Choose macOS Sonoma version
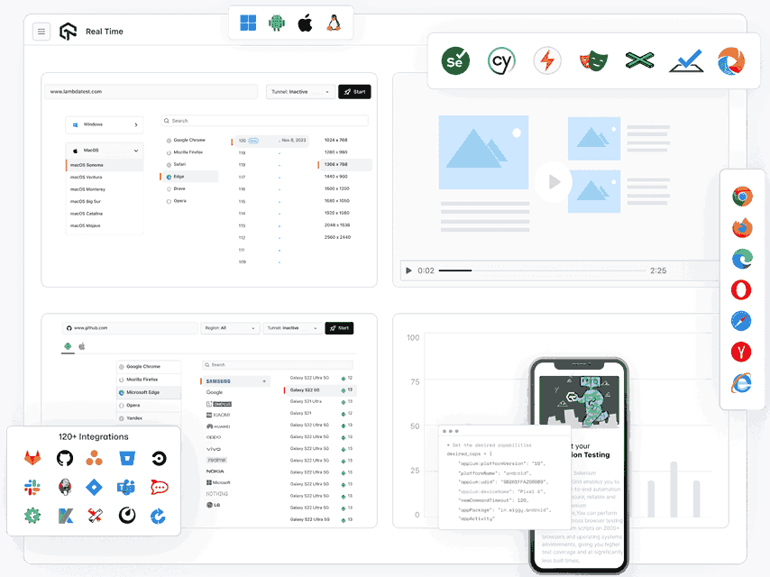 click(105, 165)
